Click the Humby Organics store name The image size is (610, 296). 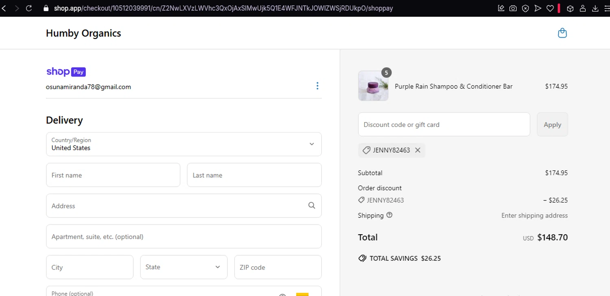83,33
